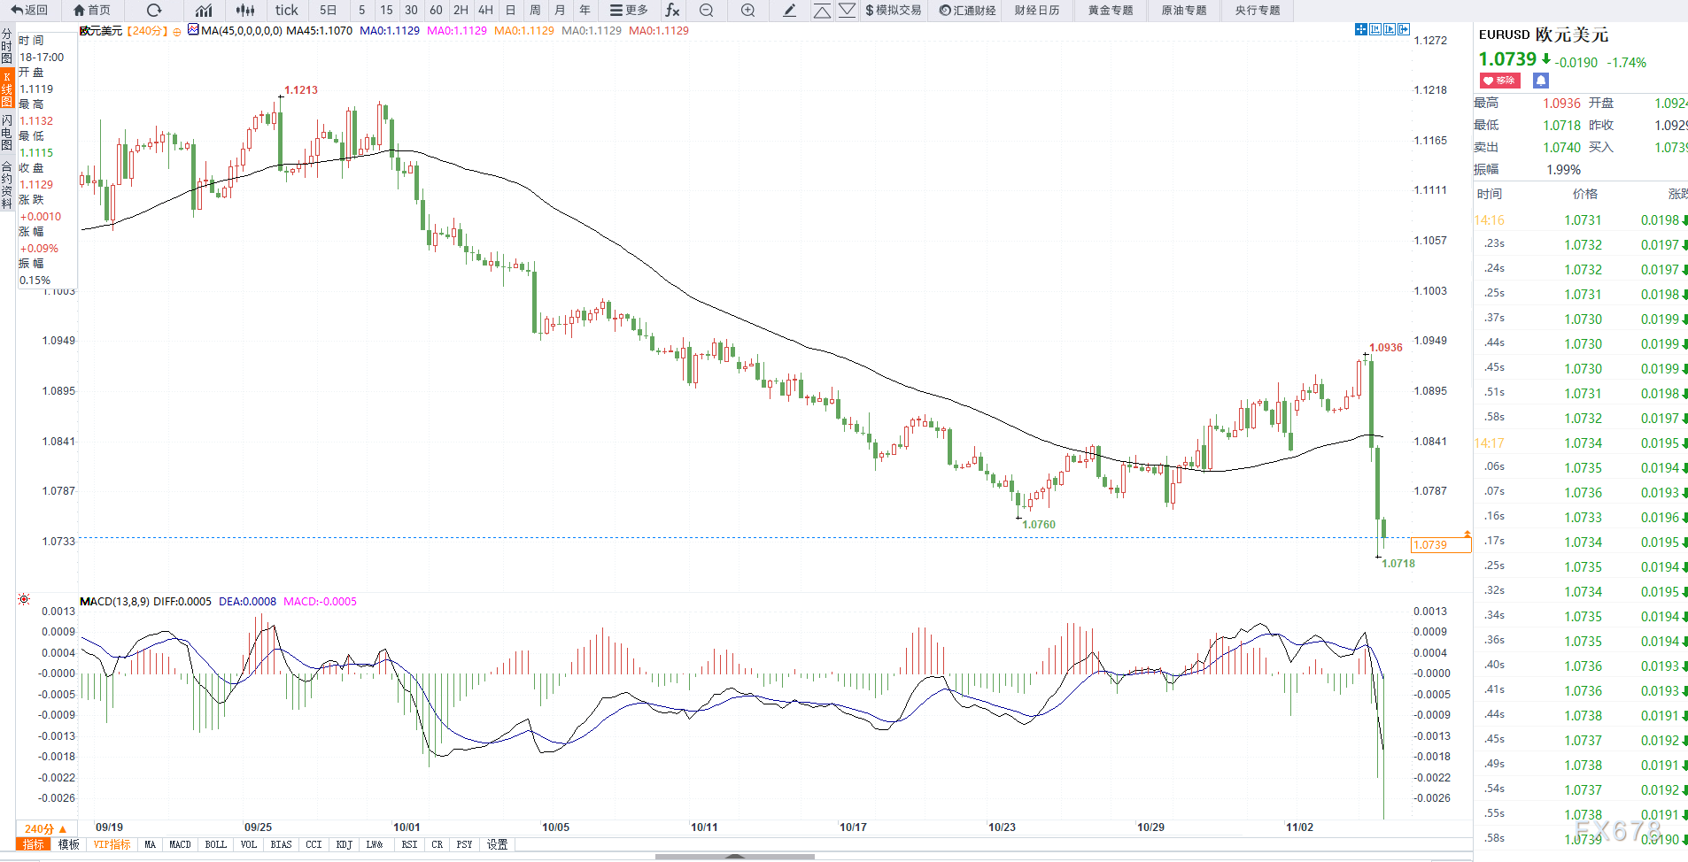Open the fx formula indicator tool
This screenshot has height=862, width=1688.
[672, 11]
